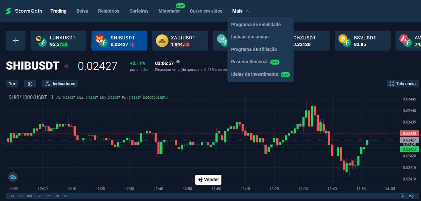Change chart type via candlestick icon

(x=30, y=84)
